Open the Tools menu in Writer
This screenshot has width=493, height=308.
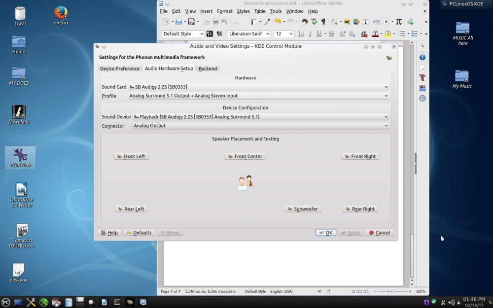[276, 11]
